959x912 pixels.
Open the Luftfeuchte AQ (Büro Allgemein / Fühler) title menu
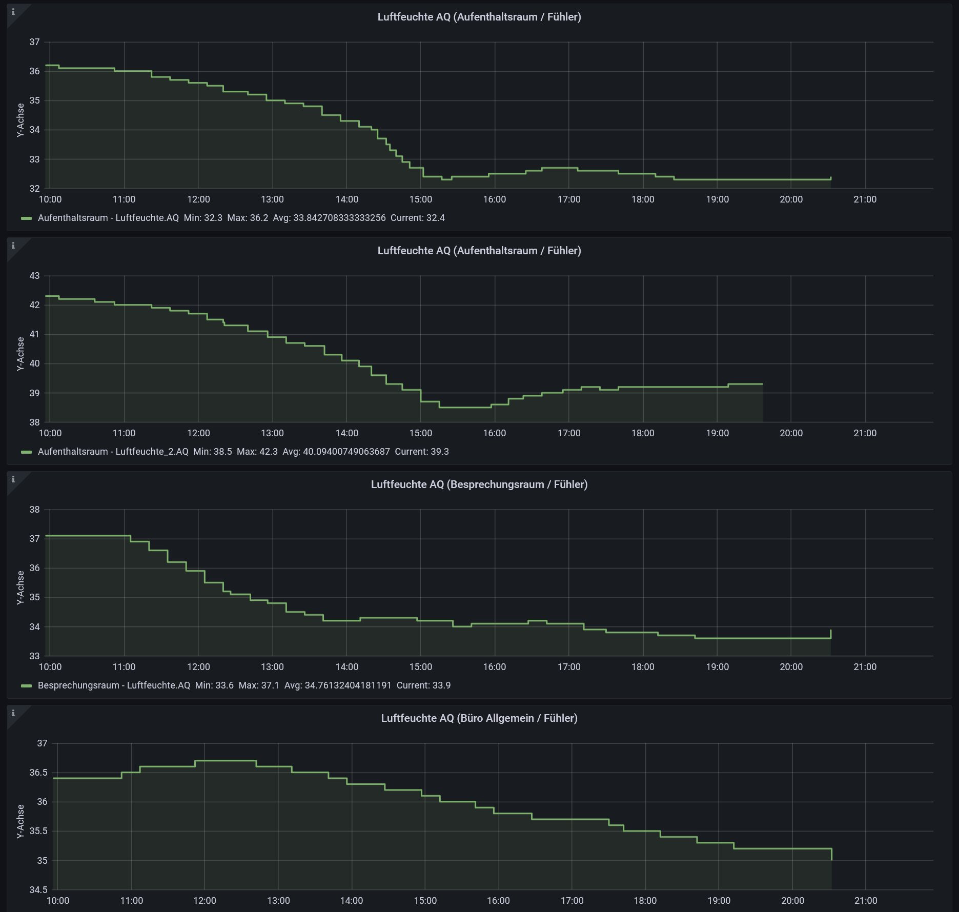pyautogui.click(x=479, y=718)
